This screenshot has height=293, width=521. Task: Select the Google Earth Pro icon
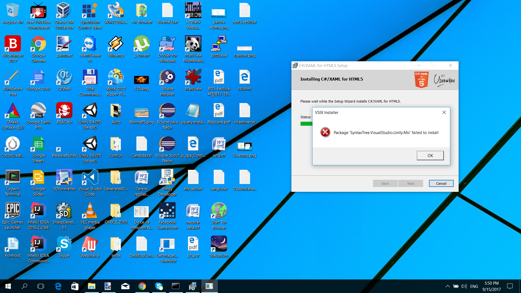coord(38,116)
